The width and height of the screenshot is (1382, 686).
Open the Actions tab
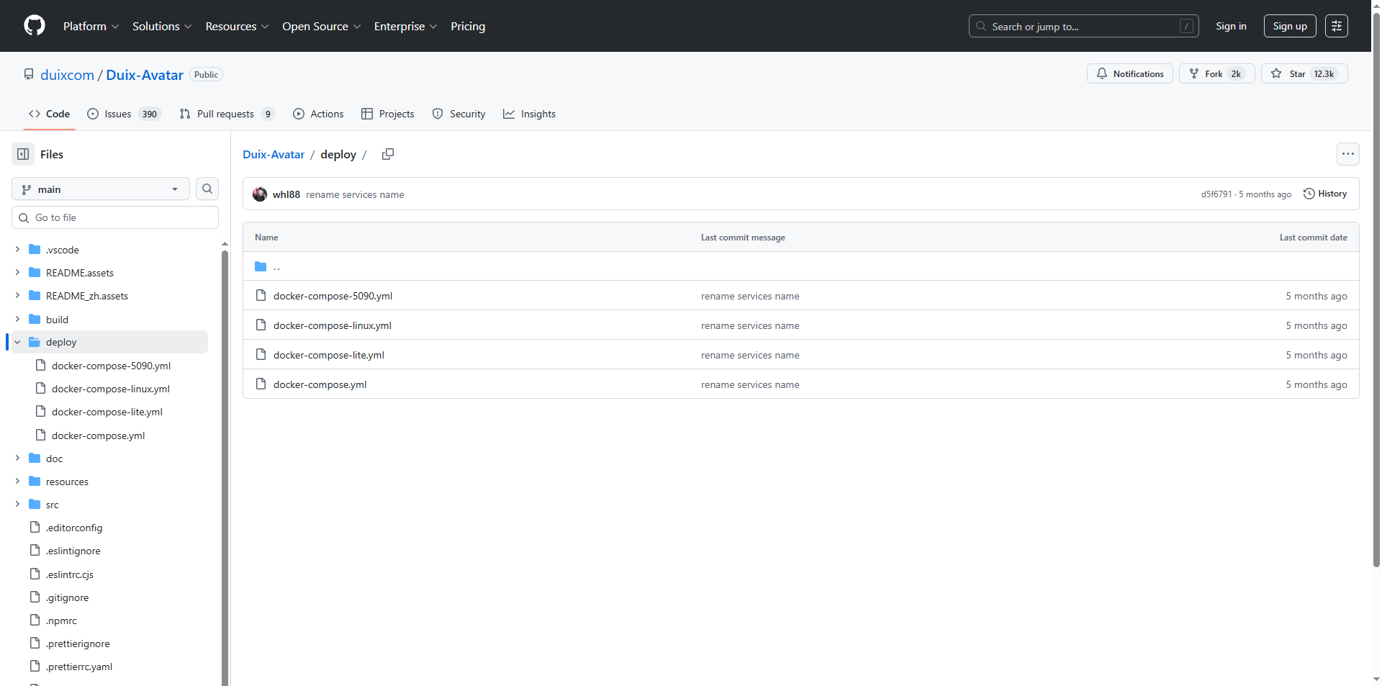pos(318,114)
